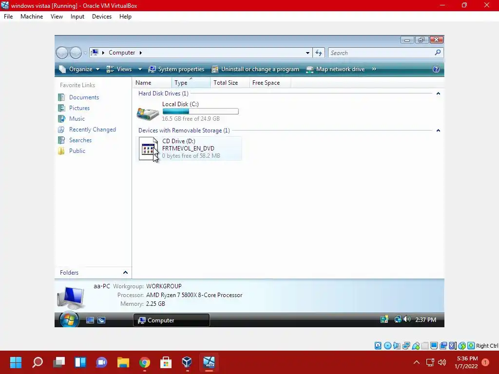Open the Public favorite link
This screenshot has width=499, height=374.
click(77, 151)
